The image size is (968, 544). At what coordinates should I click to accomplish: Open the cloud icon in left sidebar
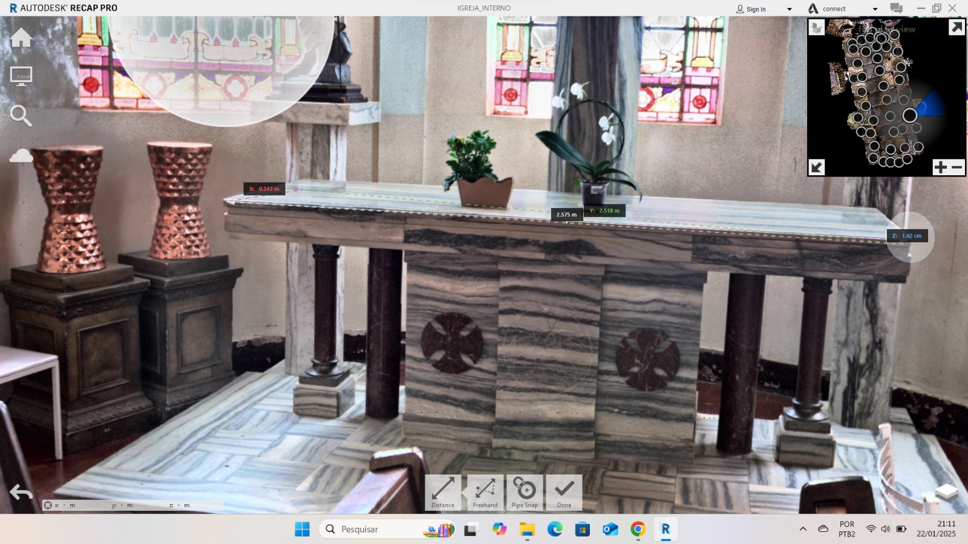[21, 156]
